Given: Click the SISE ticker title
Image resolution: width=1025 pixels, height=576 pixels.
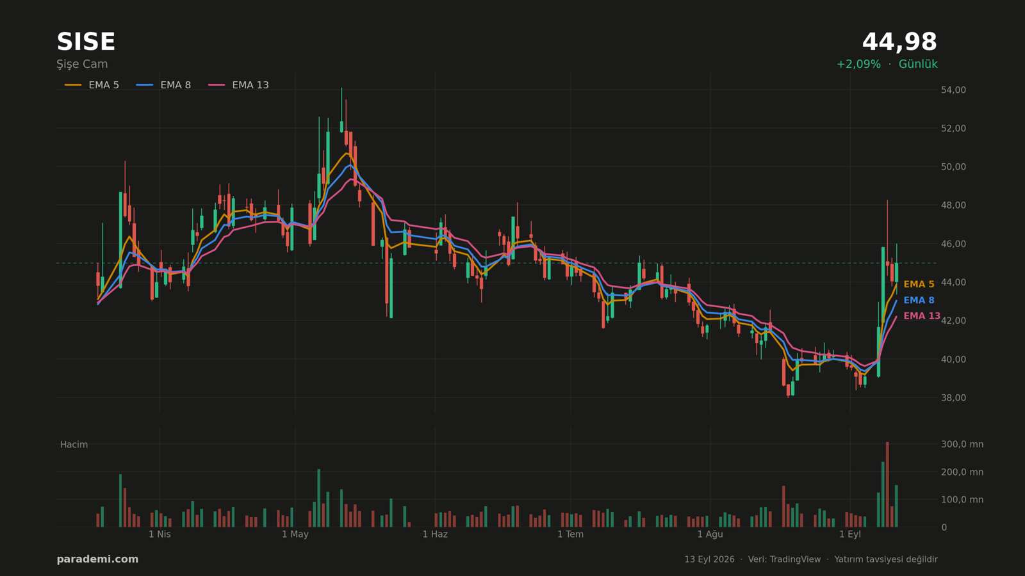Looking at the screenshot, I should [86, 42].
